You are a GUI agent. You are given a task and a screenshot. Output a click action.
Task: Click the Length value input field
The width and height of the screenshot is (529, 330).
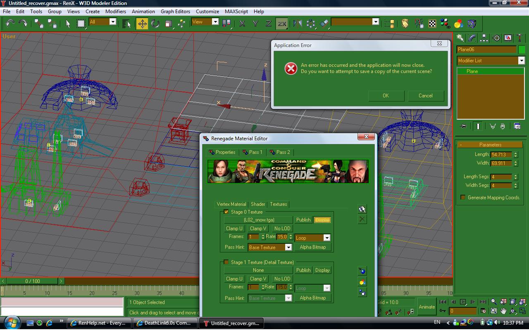click(x=500, y=155)
